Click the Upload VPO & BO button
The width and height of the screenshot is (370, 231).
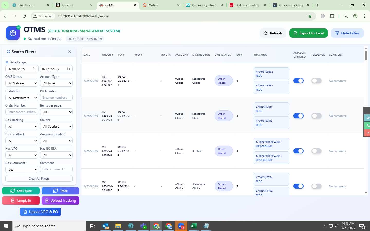click(41, 212)
